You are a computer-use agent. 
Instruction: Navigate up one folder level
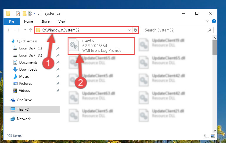click(x=31, y=30)
